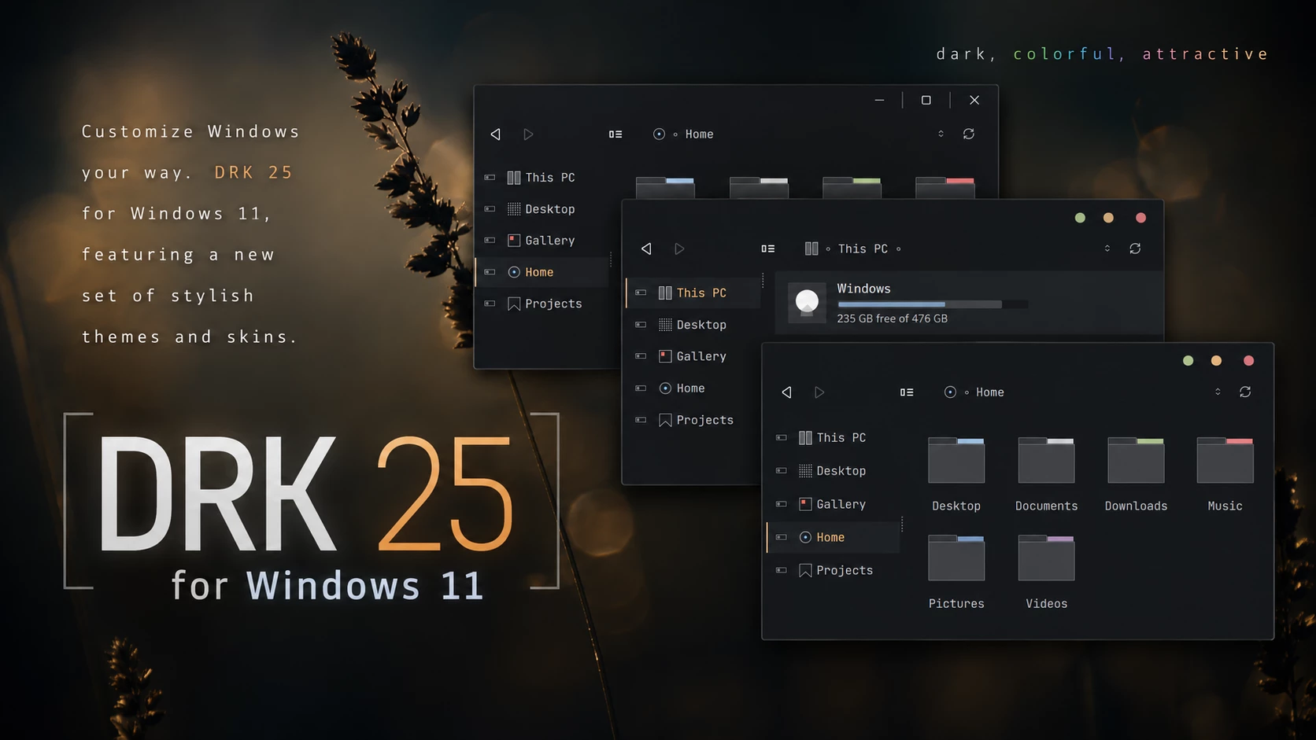This screenshot has width=1316, height=740.
Task: Click red close dot of front window
Action: tap(1248, 360)
